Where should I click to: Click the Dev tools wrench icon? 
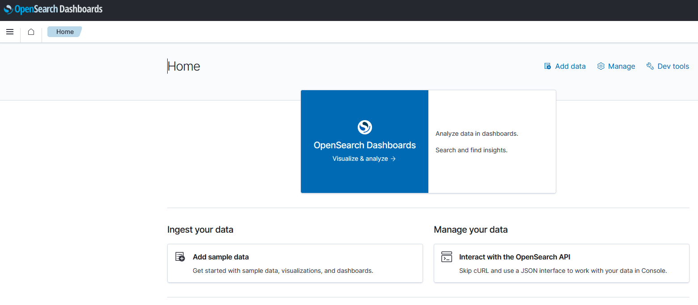[650, 66]
